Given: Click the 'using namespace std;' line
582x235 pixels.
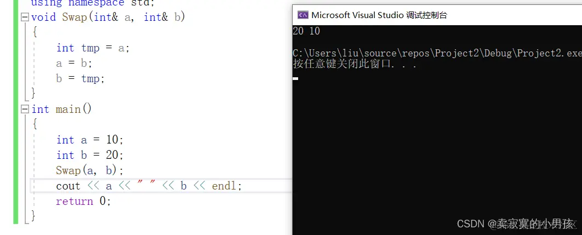Looking at the screenshot, I should [93, 3].
